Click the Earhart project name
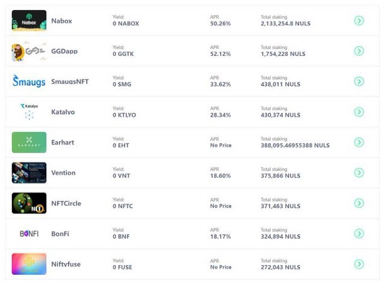Image resolution: width=385 pixels, height=282 pixels. coord(63,142)
